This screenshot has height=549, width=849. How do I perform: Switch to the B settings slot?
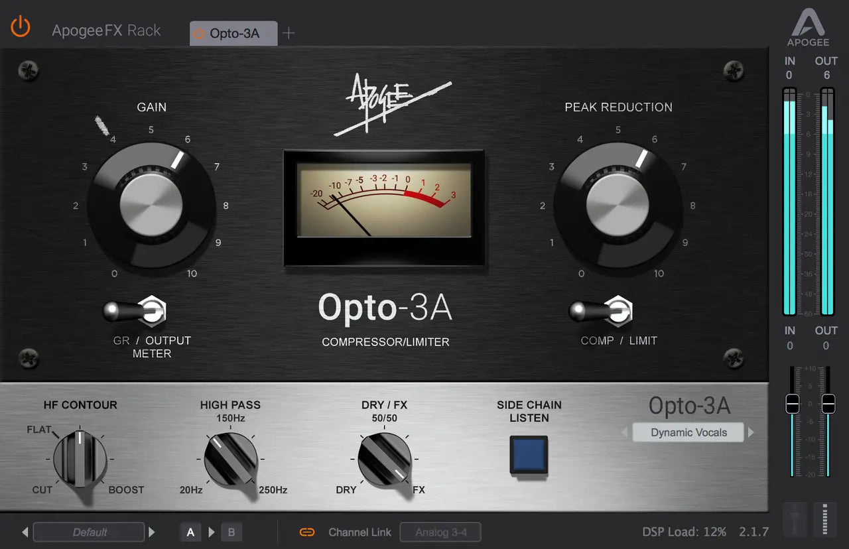pyautogui.click(x=231, y=532)
